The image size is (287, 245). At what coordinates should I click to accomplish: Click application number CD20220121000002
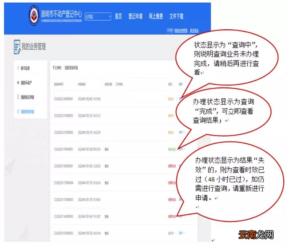coord(64,132)
